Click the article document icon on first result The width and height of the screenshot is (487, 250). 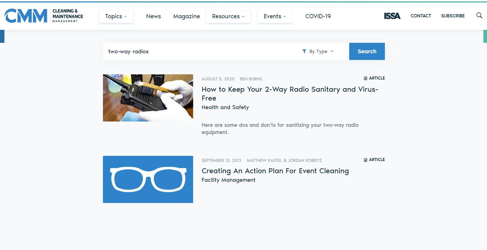click(366, 78)
